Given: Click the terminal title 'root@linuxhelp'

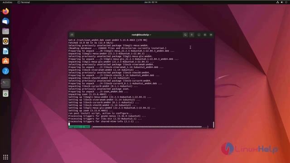Looking at the screenshot, I should pyautogui.click(x=141, y=35).
